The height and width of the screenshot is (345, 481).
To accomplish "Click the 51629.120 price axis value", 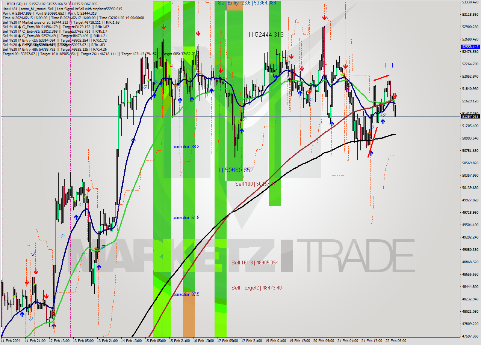I will (x=470, y=101).
